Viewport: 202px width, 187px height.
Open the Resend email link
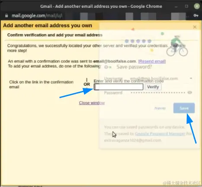click(x=152, y=61)
